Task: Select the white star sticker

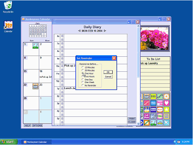Action: click(167, 110)
